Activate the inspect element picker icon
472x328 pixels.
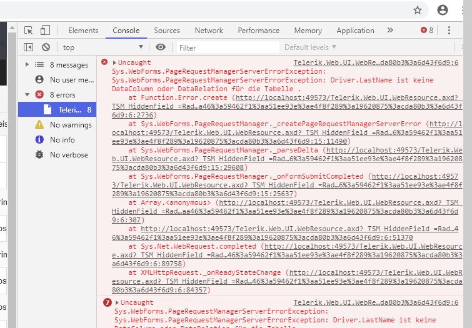(29, 31)
